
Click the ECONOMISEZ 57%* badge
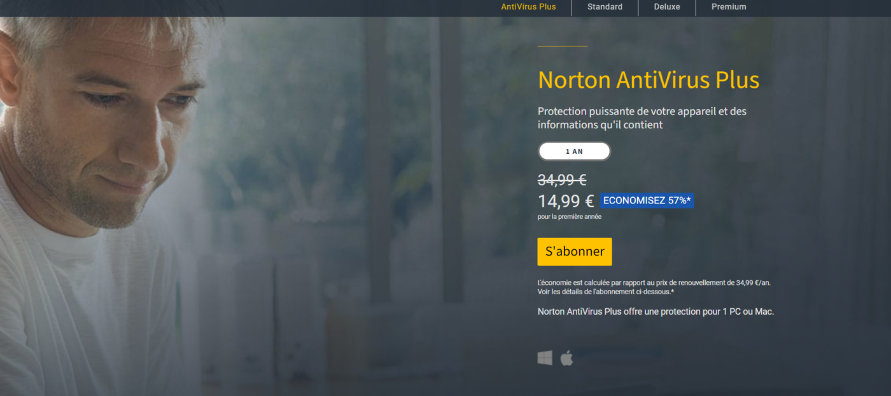(647, 201)
